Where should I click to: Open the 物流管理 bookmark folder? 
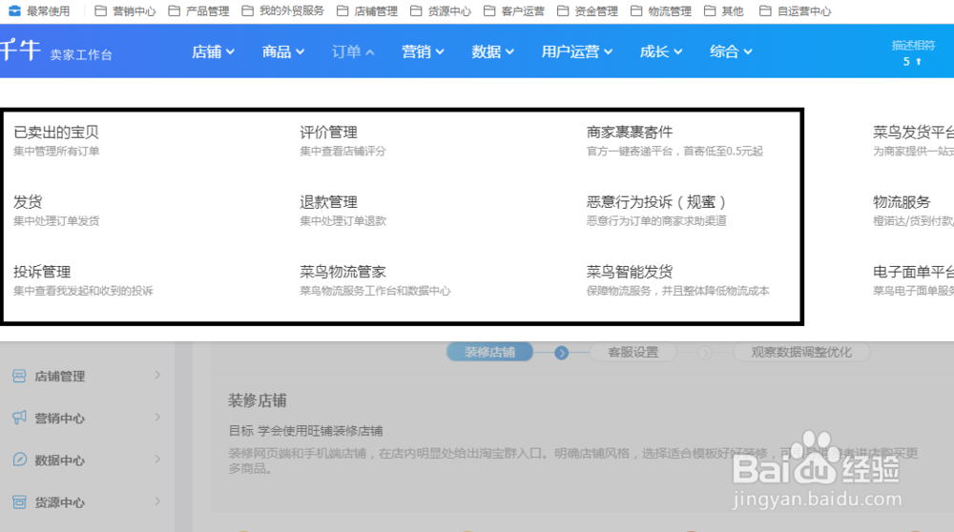click(661, 10)
